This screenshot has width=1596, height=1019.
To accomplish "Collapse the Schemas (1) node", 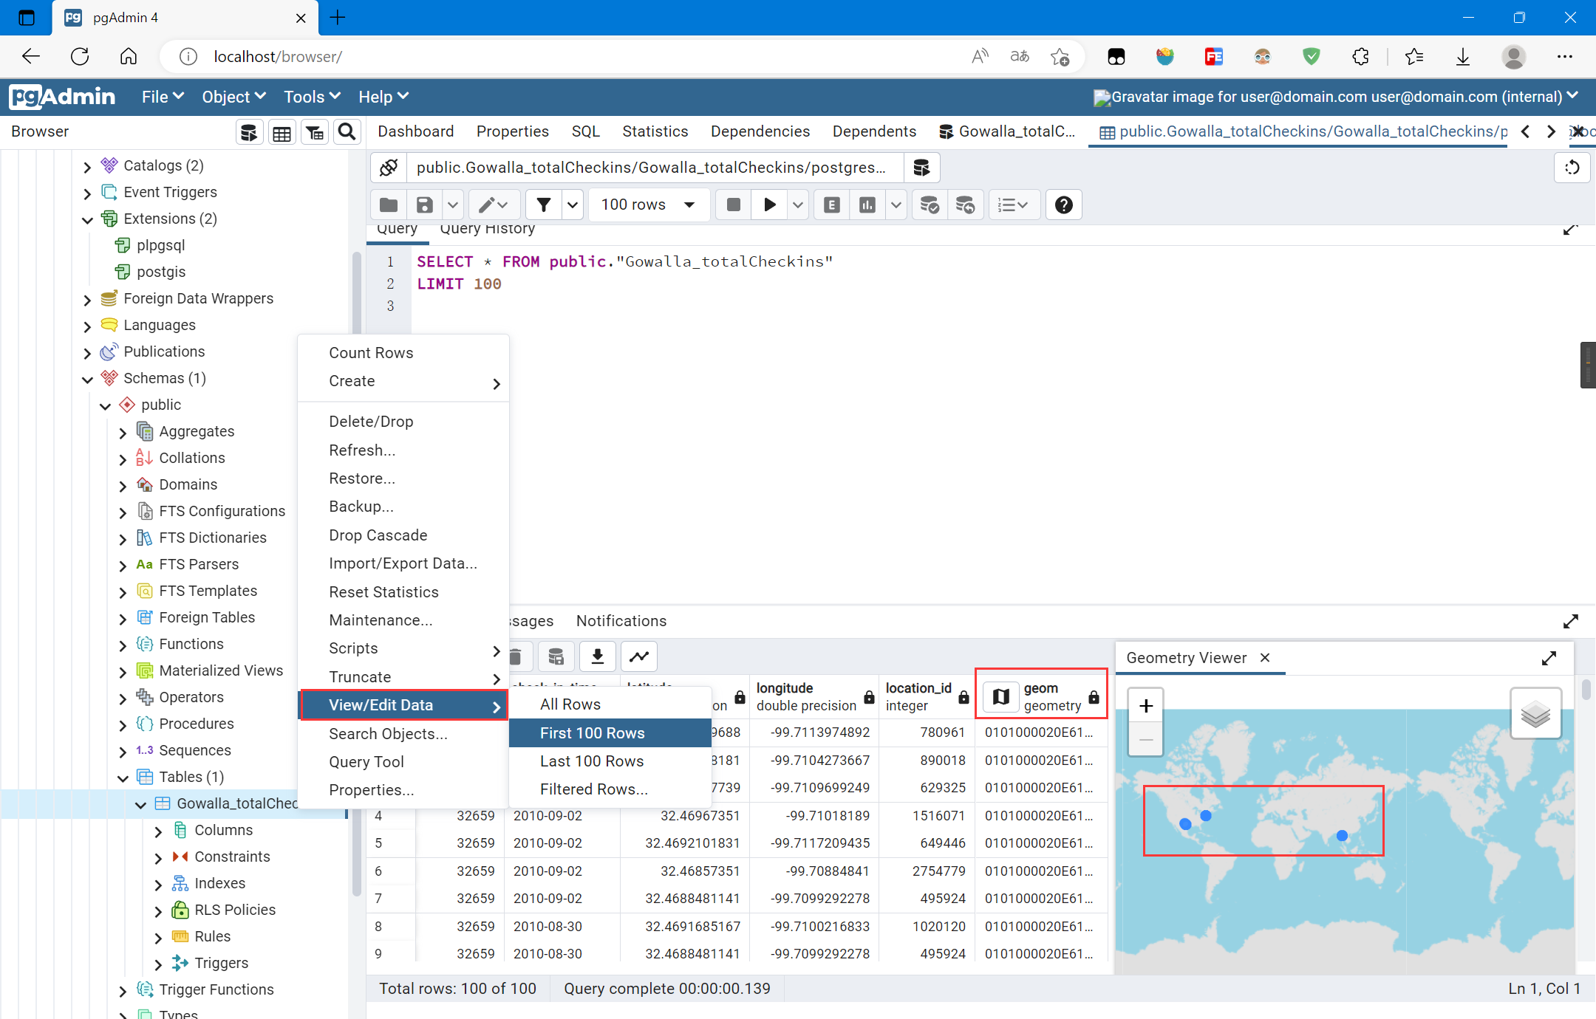I will click(x=87, y=380).
